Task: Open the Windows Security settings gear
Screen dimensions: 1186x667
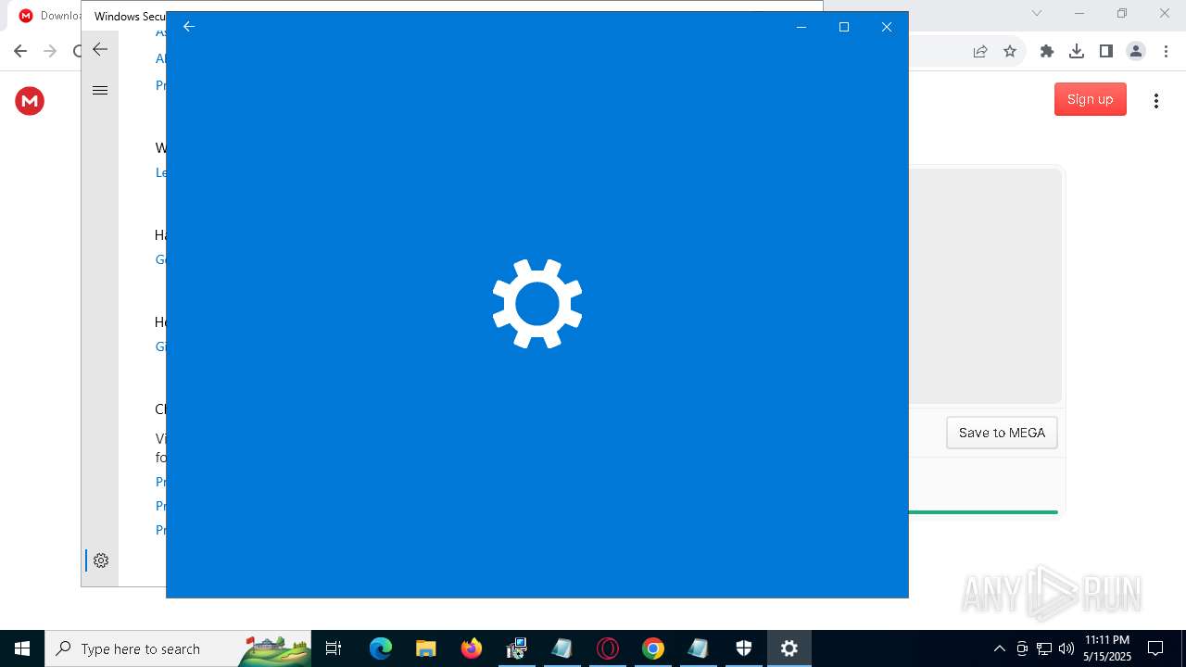Action: [x=101, y=560]
